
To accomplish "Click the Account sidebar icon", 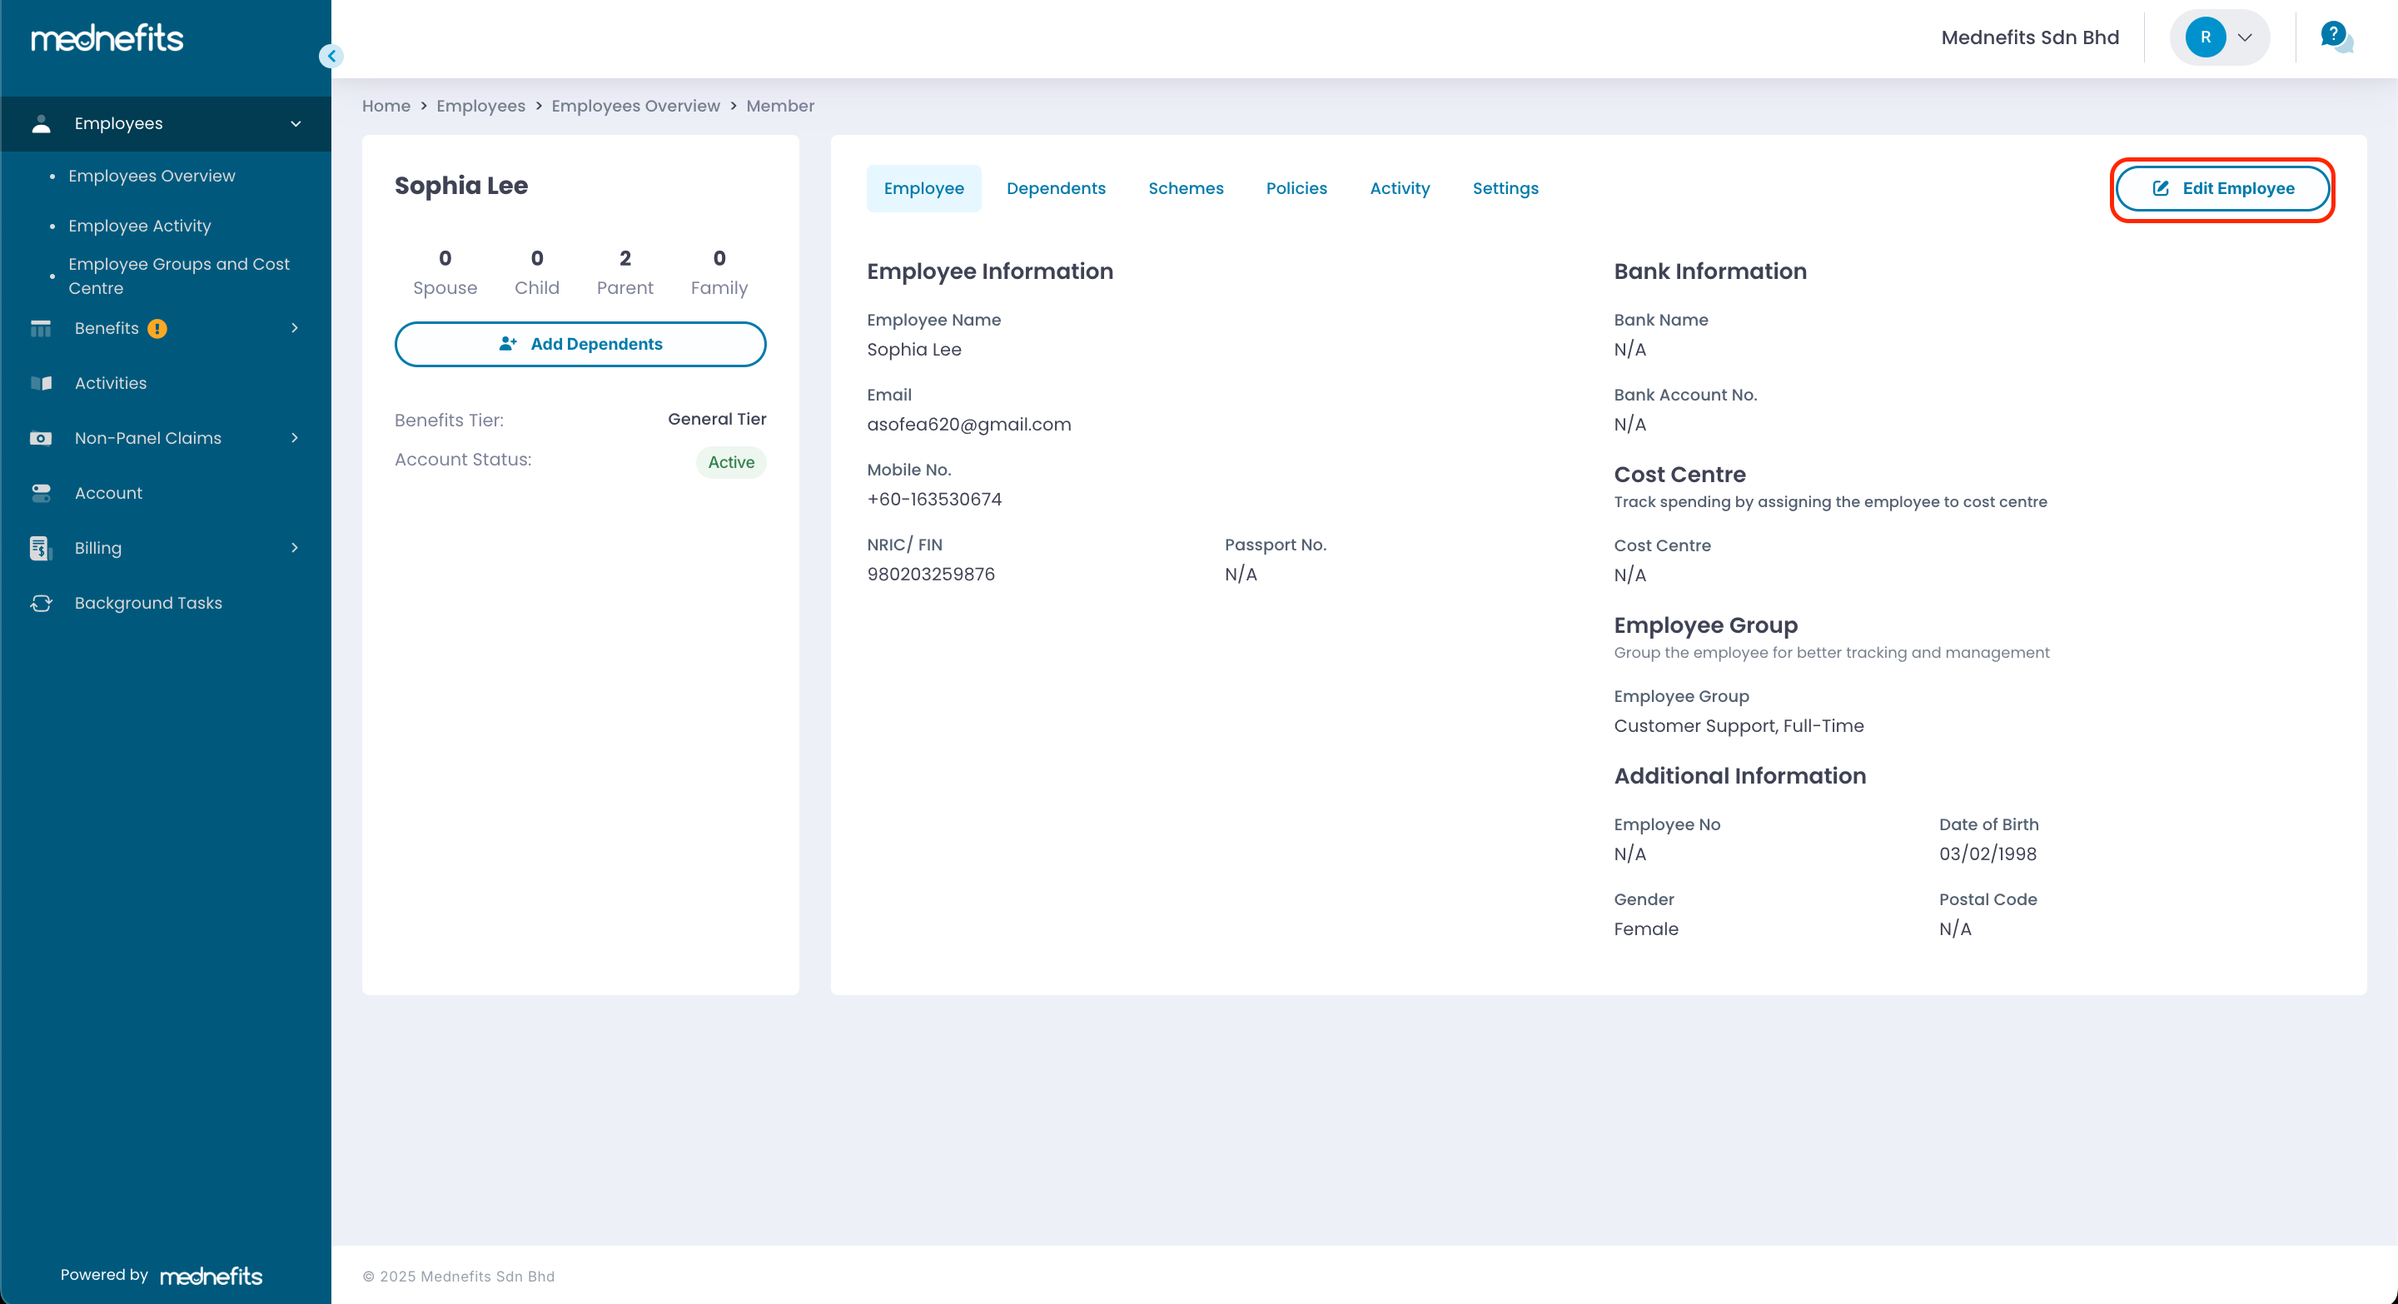I will click(x=41, y=493).
